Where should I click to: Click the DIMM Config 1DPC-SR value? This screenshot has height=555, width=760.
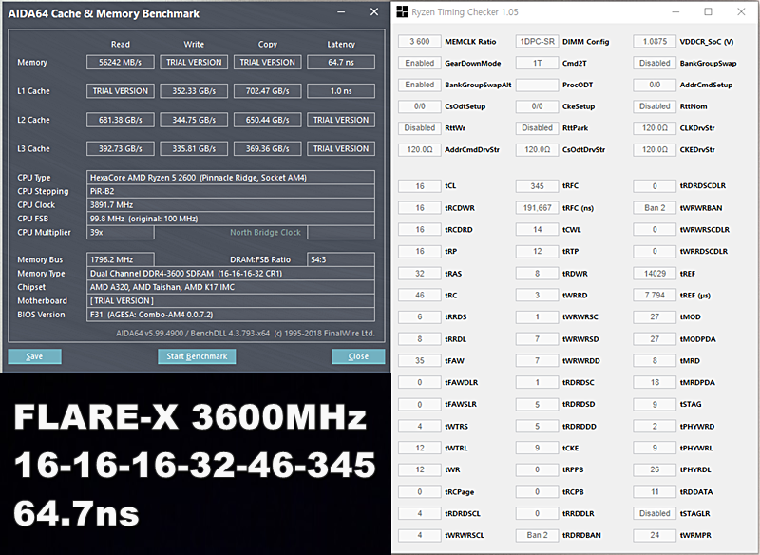537,41
